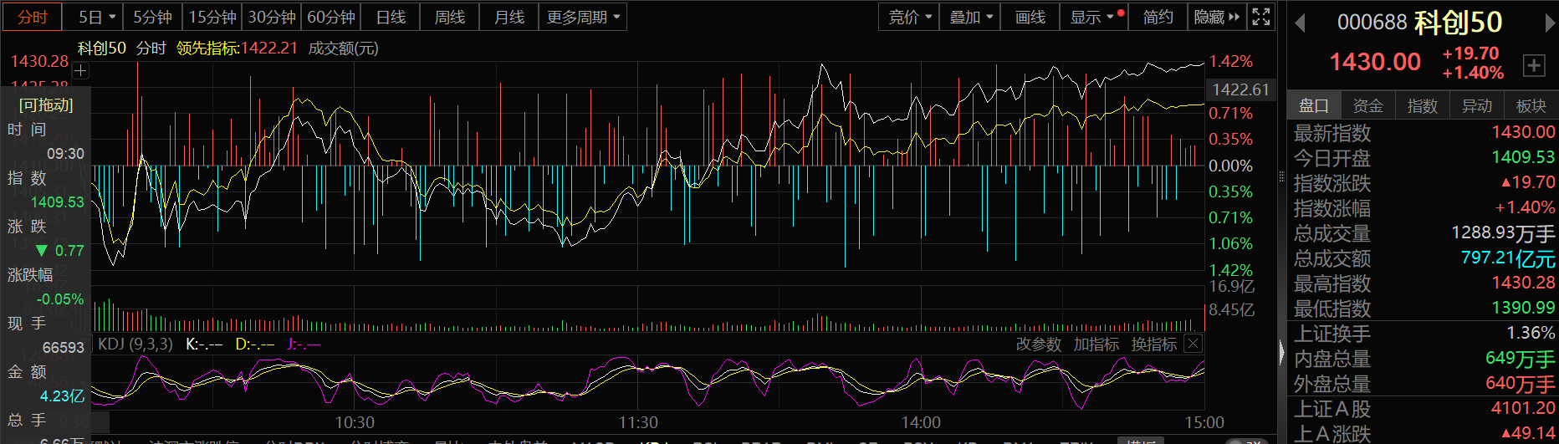This screenshot has width=1559, height=444.
Task: Click 改参数 to edit KDJ parameters
Action: [x=1038, y=344]
